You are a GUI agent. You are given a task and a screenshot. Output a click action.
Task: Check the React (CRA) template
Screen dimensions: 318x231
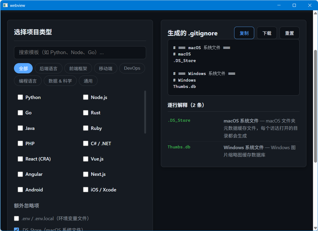pos(20,159)
